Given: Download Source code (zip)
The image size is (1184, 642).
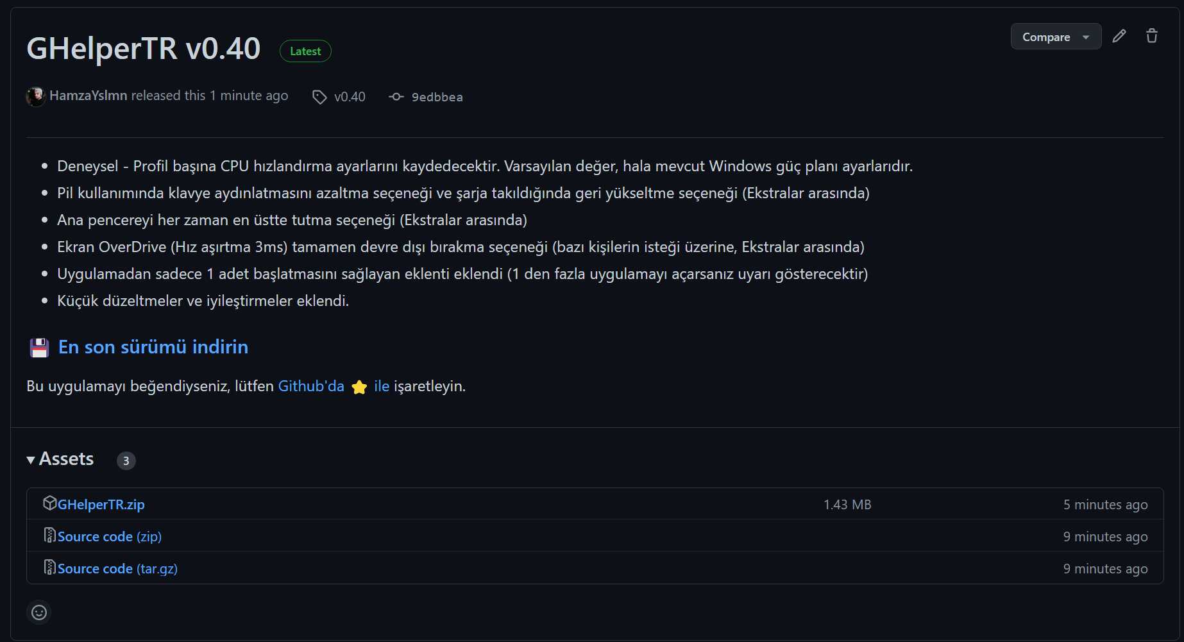Looking at the screenshot, I should point(110,537).
